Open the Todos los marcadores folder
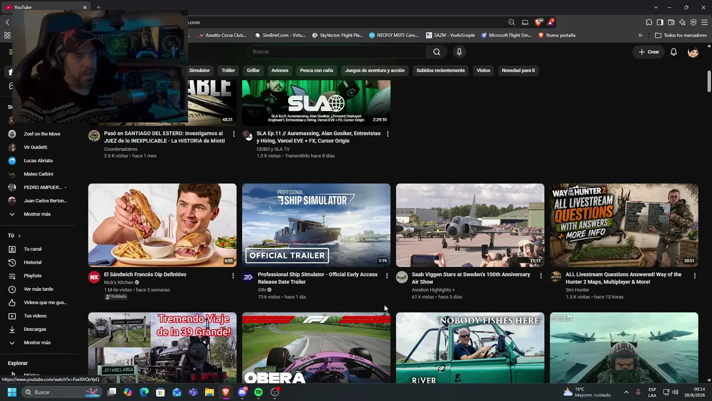Viewport: 712px width, 401px height. [681, 35]
